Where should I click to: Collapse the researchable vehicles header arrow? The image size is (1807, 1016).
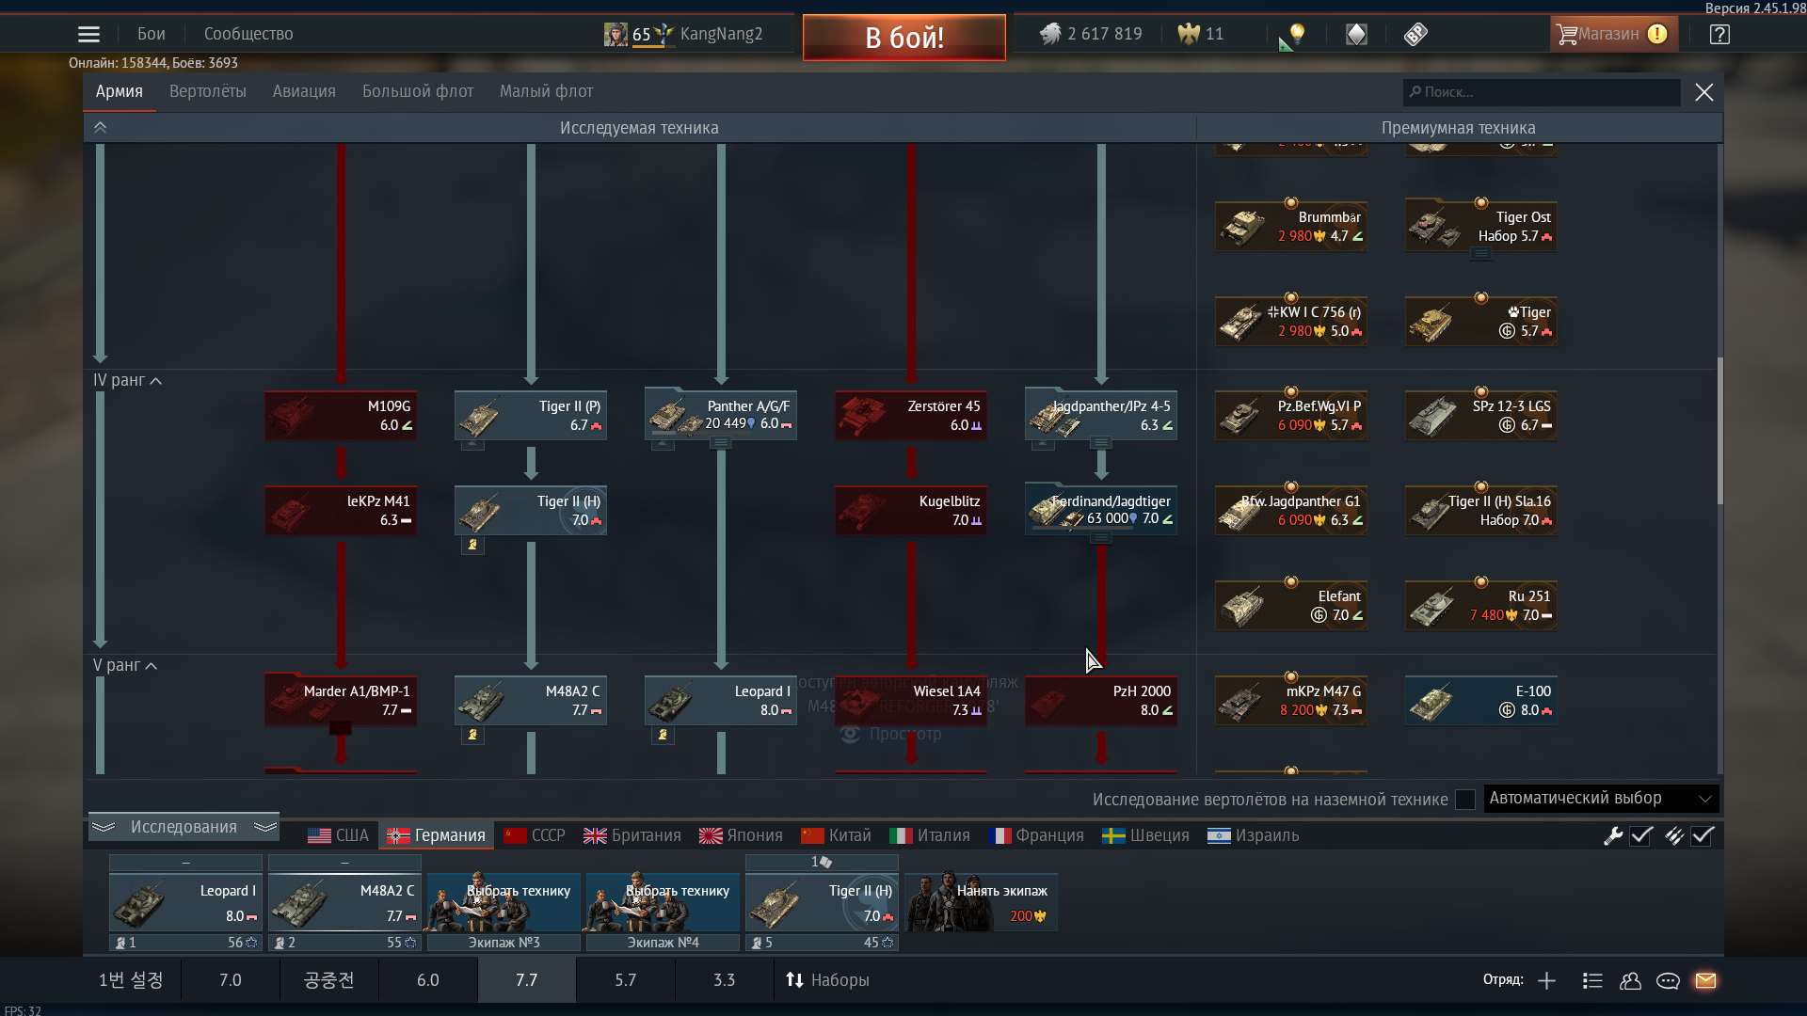click(x=100, y=127)
